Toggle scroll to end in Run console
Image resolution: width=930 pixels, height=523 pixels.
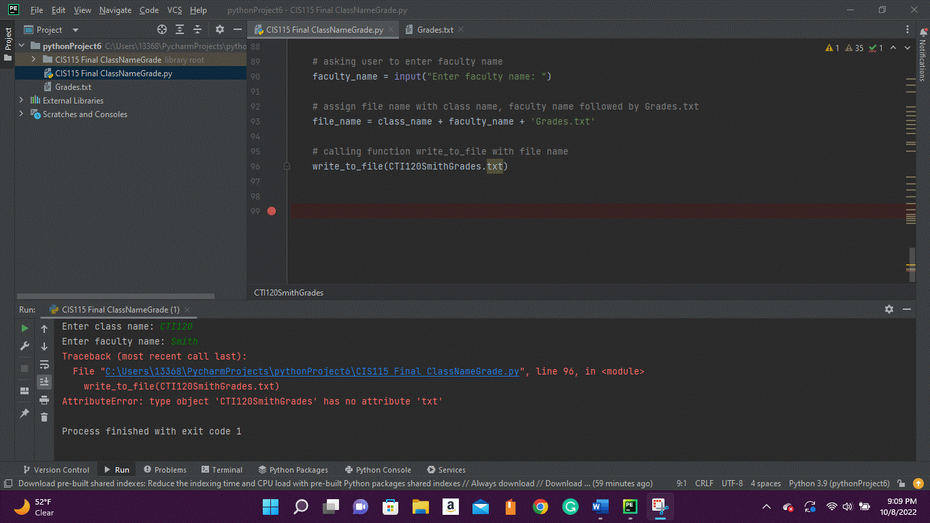(x=44, y=381)
